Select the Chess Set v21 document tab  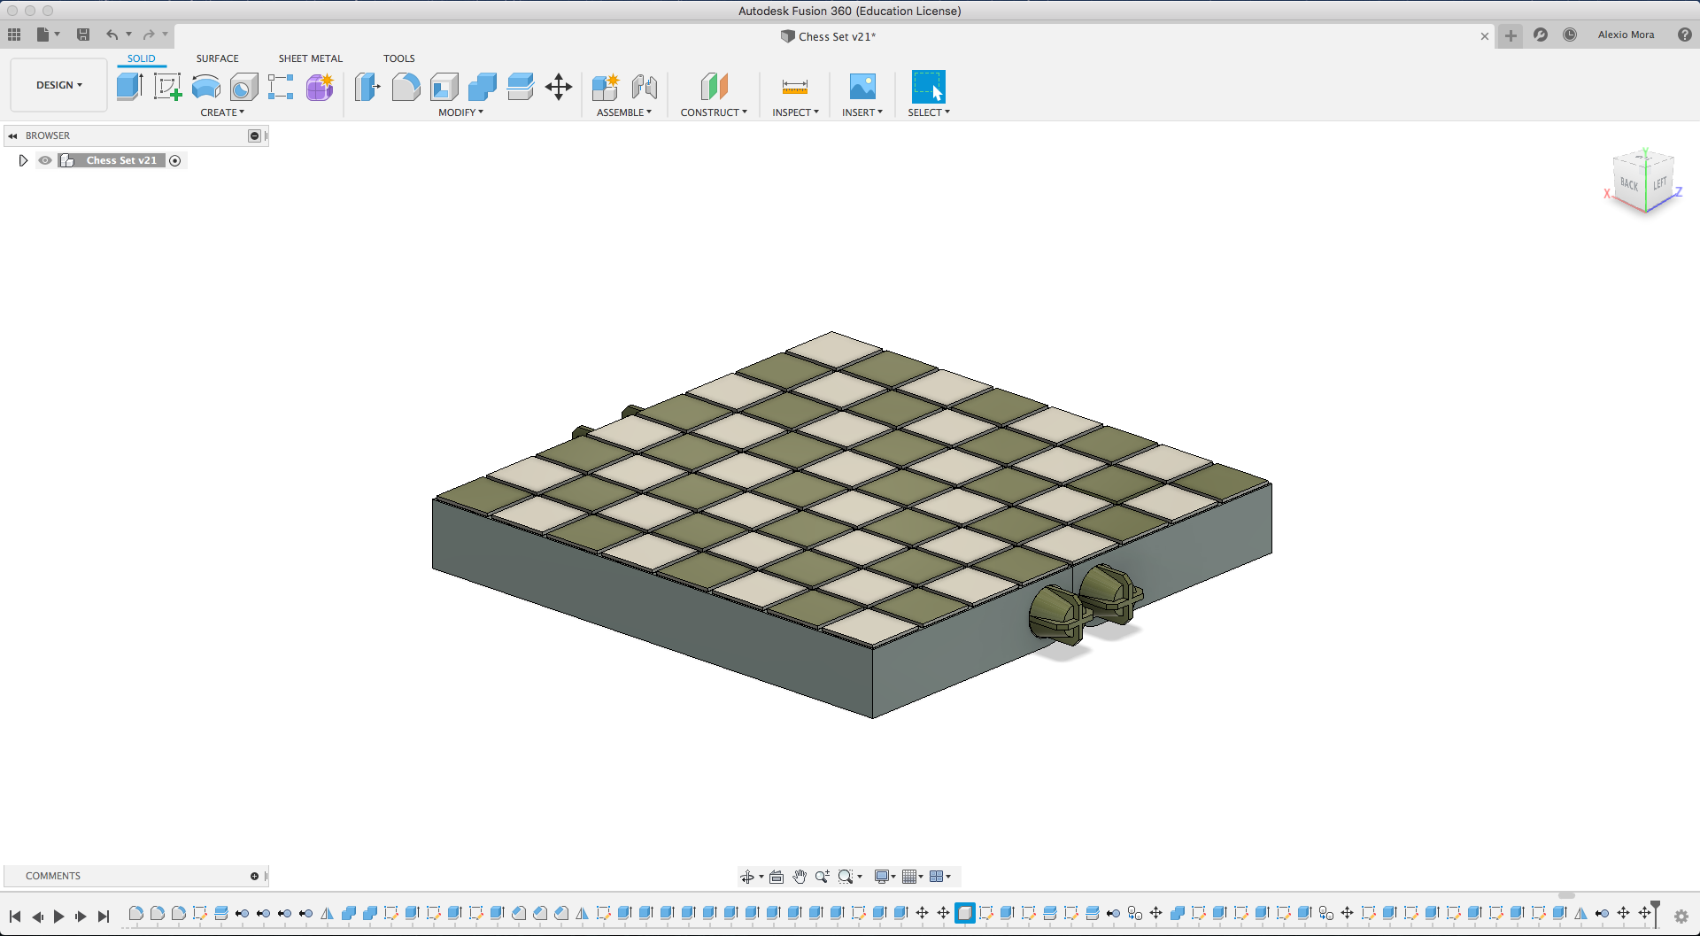point(828,36)
